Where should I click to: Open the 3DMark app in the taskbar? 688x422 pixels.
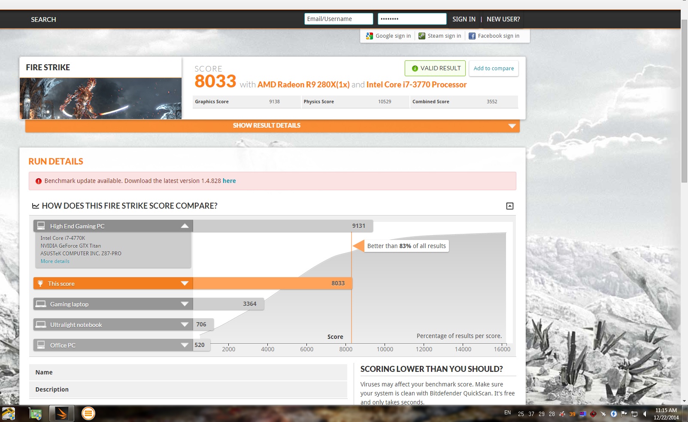click(61, 413)
